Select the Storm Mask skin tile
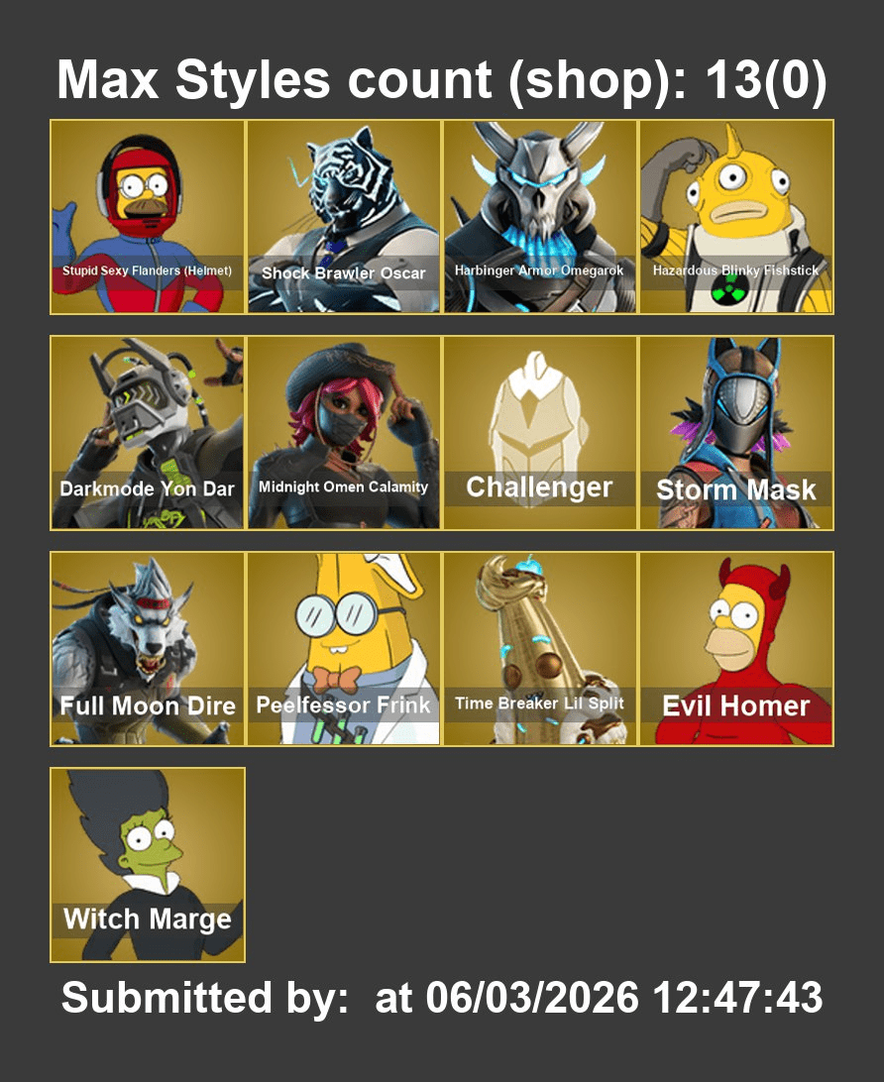884x1082 pixels. click(736, 433)
